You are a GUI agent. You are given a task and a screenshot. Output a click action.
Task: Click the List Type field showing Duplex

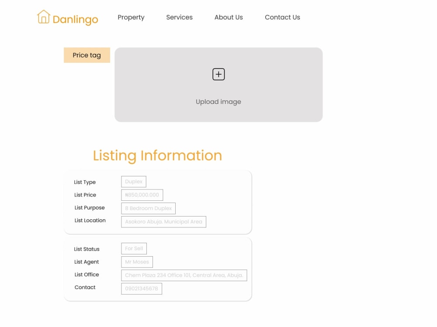[133, 181]
